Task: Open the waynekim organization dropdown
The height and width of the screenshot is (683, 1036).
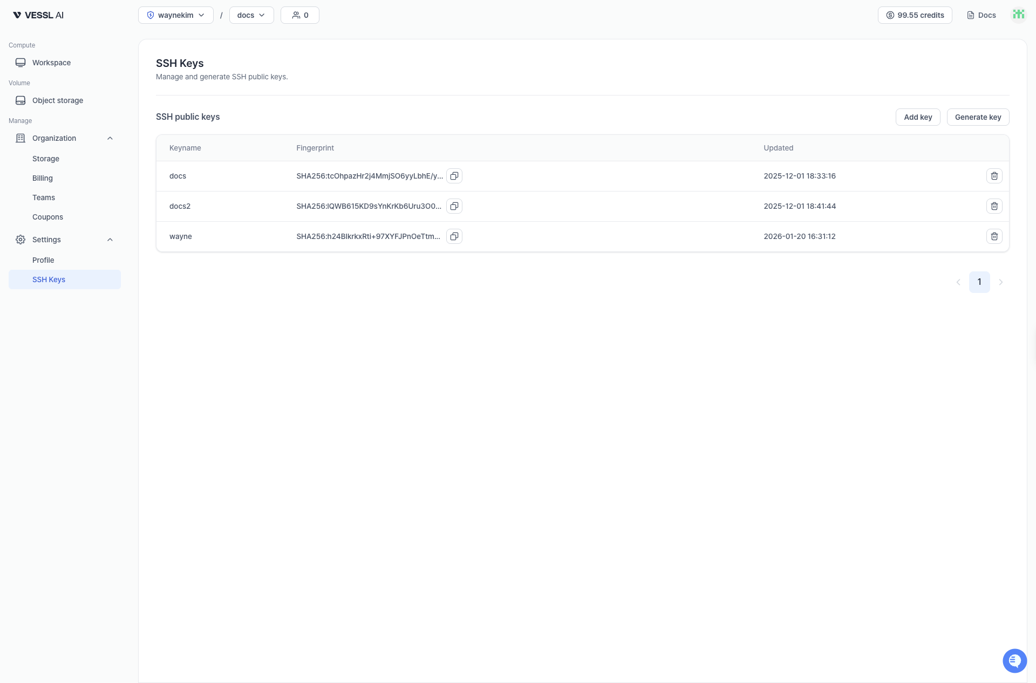Action: point(175,15)
